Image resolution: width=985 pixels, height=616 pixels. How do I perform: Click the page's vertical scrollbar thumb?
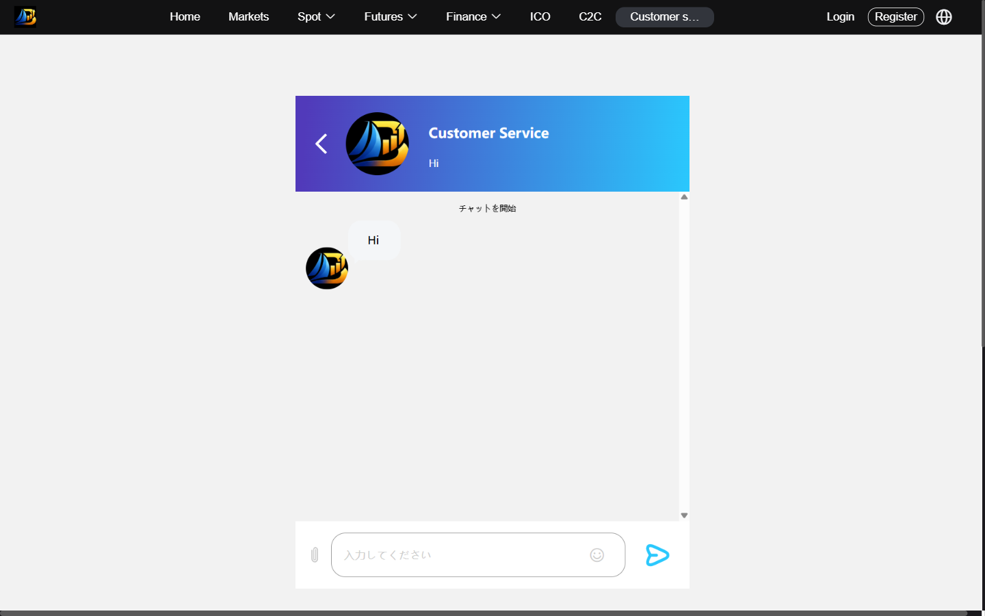983,175
